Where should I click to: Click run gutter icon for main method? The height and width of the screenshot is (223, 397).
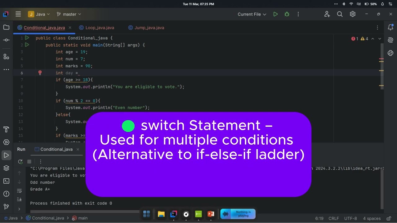click(27, 45)
